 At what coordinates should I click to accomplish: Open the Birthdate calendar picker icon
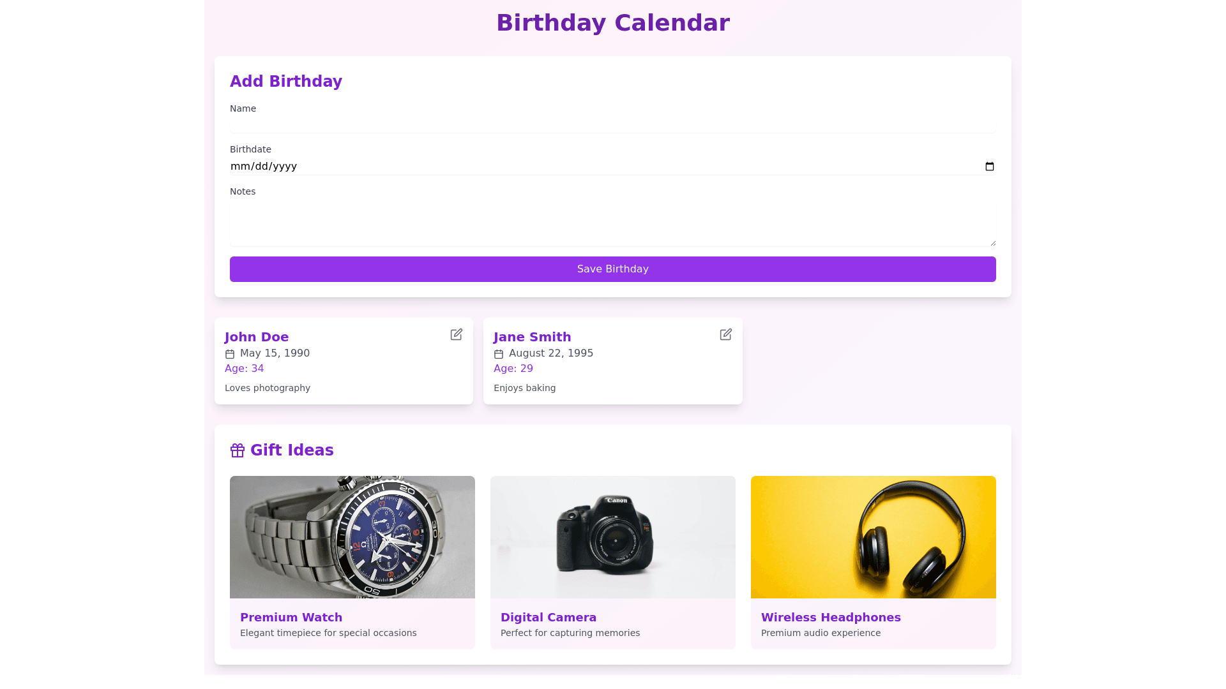[x=989, y=167]
